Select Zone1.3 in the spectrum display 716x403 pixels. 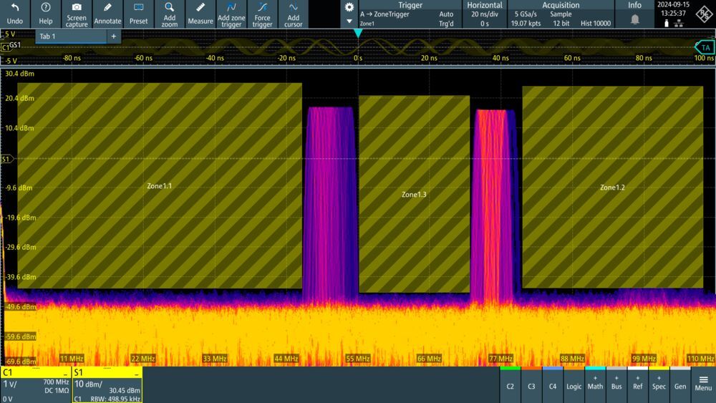tap(414, 194)
